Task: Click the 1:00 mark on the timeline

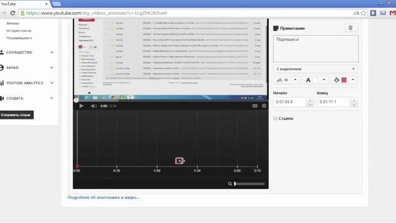Action: tap(157, 171)
